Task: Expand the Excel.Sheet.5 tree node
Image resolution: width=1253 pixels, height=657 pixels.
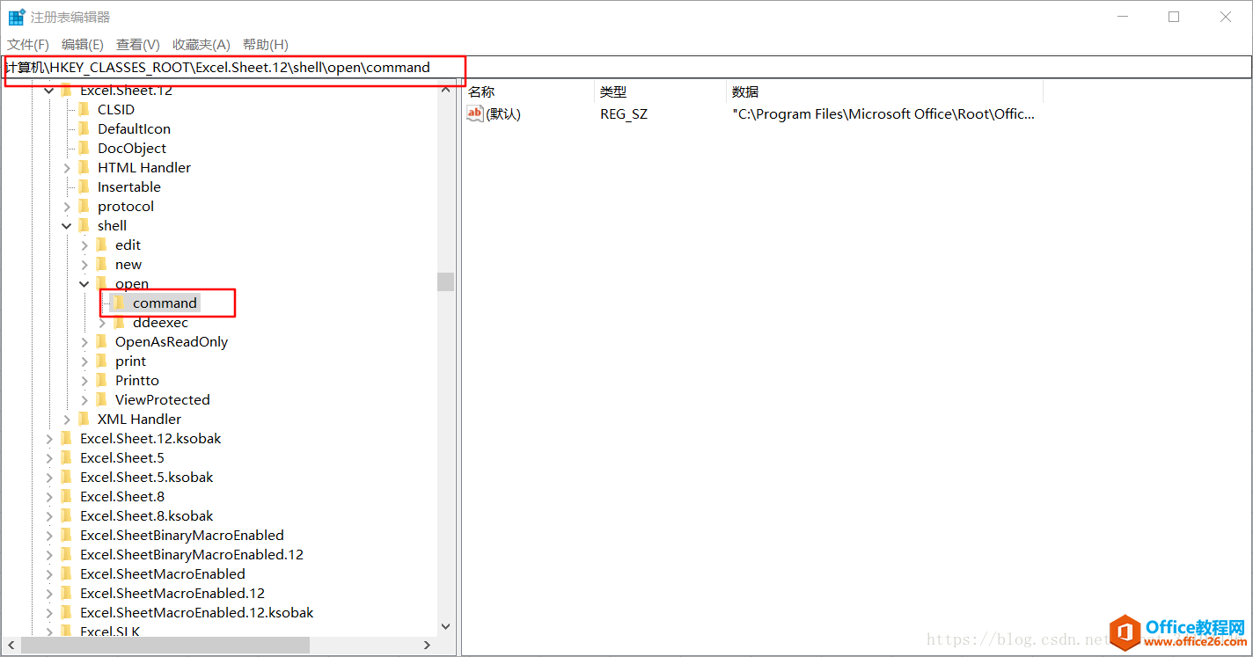Action: click(x=48, y=457)
